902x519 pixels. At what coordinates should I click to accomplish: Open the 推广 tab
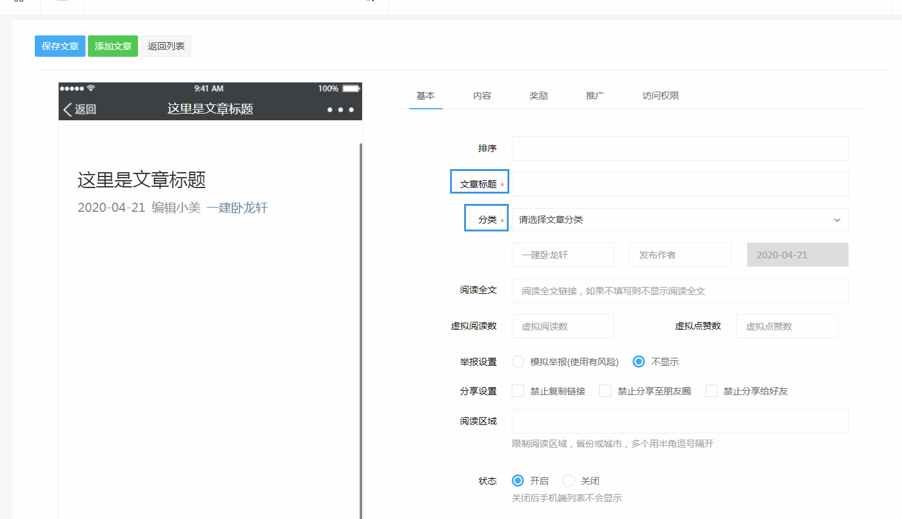click(595, 96)
